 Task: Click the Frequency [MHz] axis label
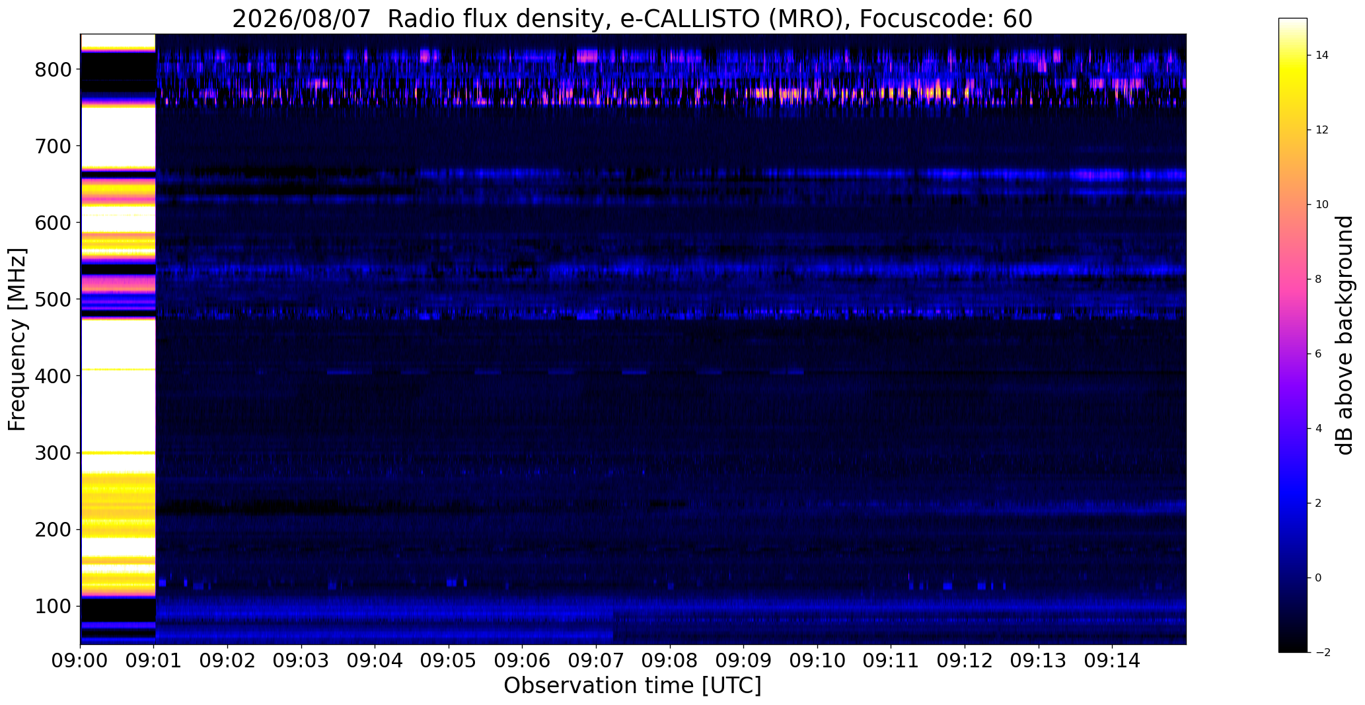[x=17, y=339]
